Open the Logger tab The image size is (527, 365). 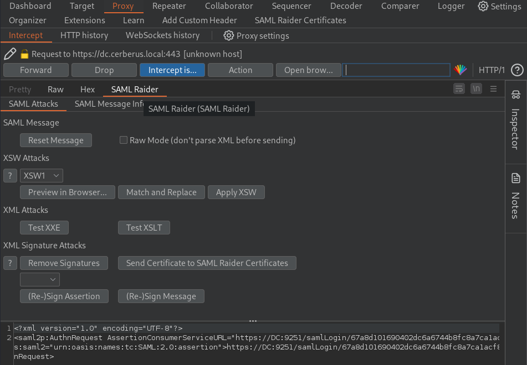coord(451,6)
